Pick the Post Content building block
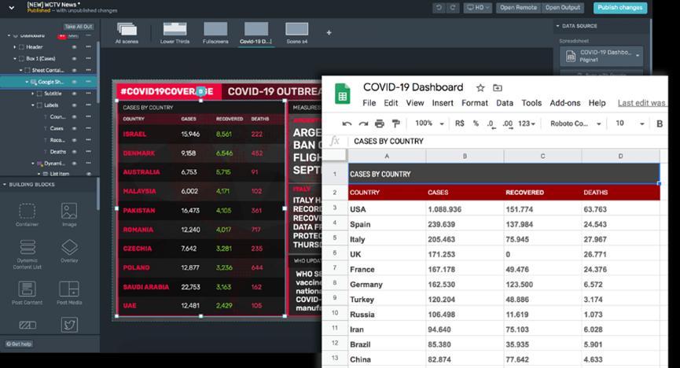This screenshot has height=368, width=680. tap(27, 293)
